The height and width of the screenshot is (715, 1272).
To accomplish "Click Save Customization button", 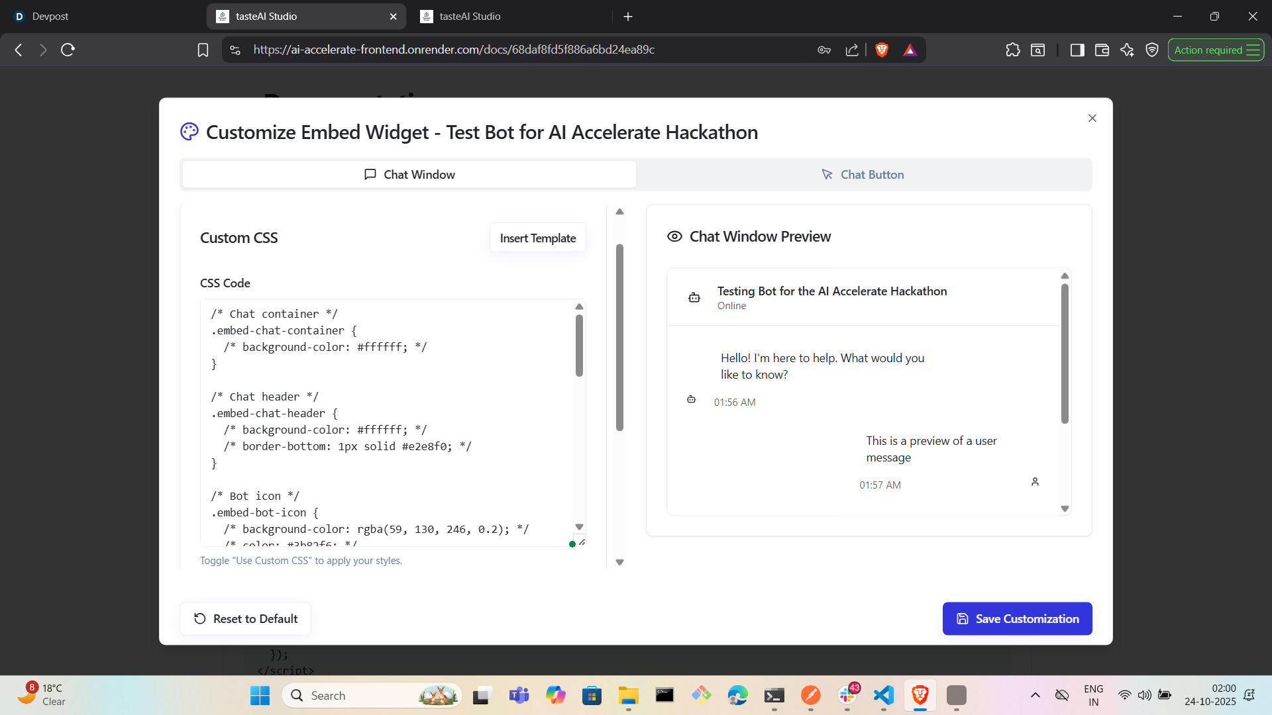I will tap(1017, 618).
